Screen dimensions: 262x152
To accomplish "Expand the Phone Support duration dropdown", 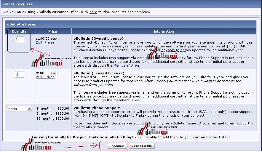I will [x=20, y=109].
